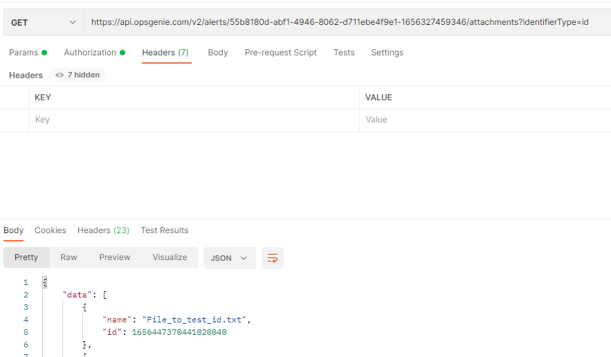Click the VALUE column header
The width and height of the screenshot is (611, 357).
click(x=379, y=98)
